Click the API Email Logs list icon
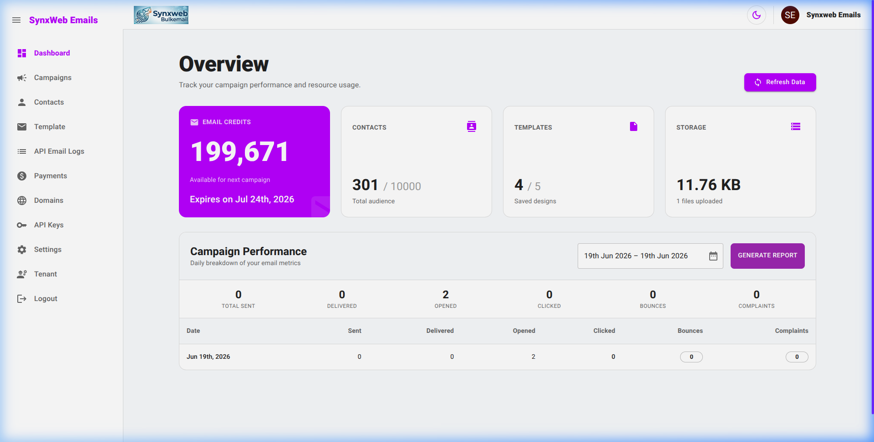874x442 pixels. click(22, 151)
